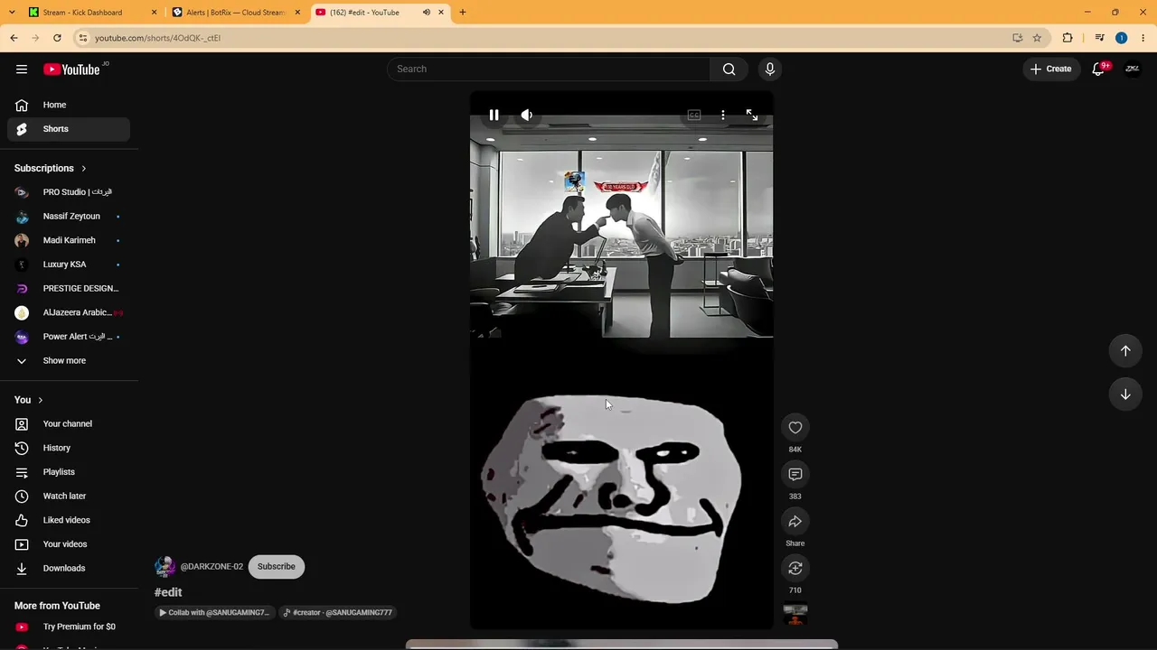Share the short with the Share arrow
This screenshot has width=1157, height=650.
click(795, 522)
